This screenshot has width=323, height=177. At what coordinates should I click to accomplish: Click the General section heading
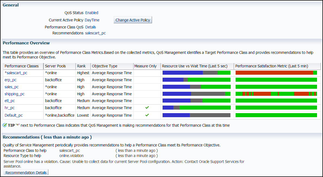11,5
